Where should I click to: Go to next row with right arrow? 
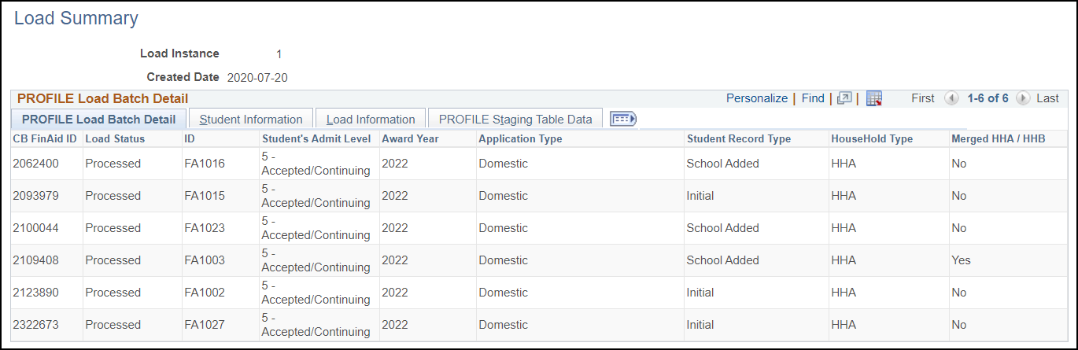pos(1022,98)
